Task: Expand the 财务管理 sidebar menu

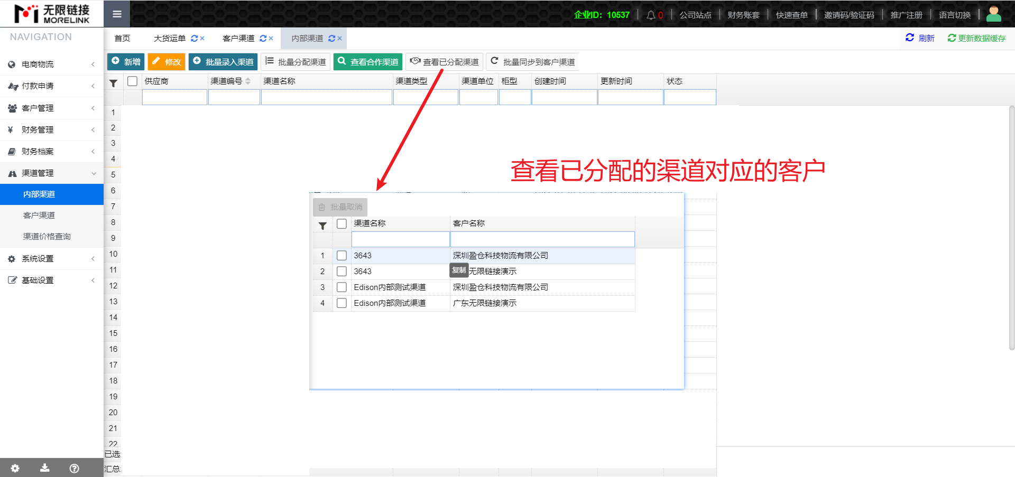Action: pyautogui.click(x=52, y=130)
